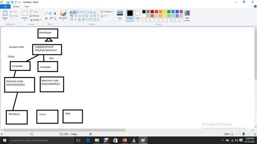The height and width of the screenshot is (144, 257).
Task: Open the line Size dropdown
Action: (x=120, y=16)
